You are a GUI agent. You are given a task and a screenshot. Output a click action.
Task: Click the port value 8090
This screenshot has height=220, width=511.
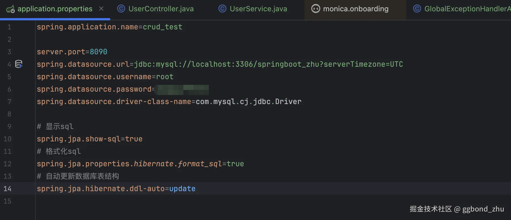point(98,52)
